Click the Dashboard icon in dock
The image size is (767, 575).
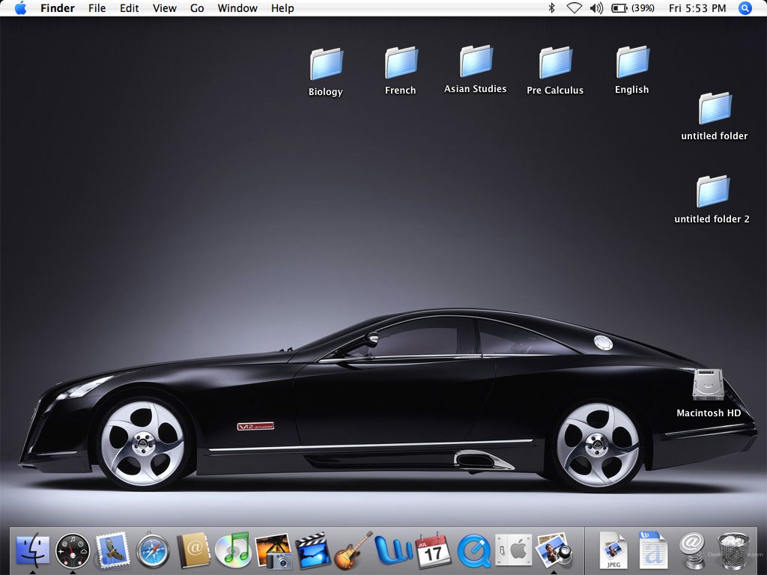[73, 552]
